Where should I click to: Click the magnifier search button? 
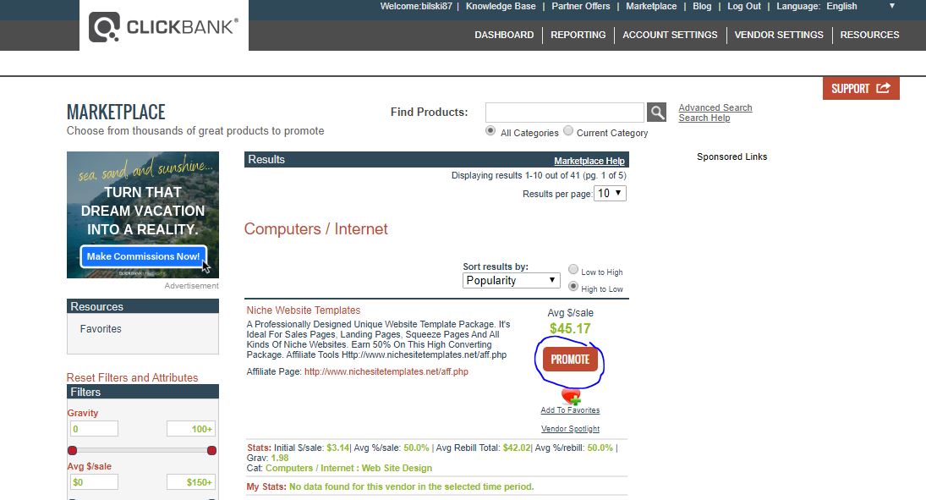click(657, 112)
